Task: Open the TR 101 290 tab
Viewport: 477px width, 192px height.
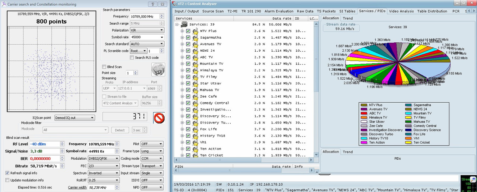Action: [x=251, y=11]
